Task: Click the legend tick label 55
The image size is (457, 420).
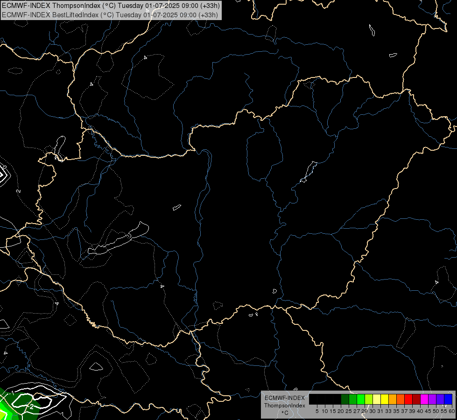Action: pos(444,411)
